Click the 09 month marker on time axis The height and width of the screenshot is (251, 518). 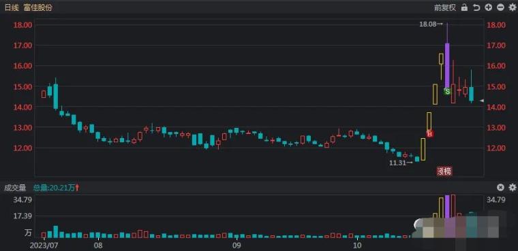point(236,246)
